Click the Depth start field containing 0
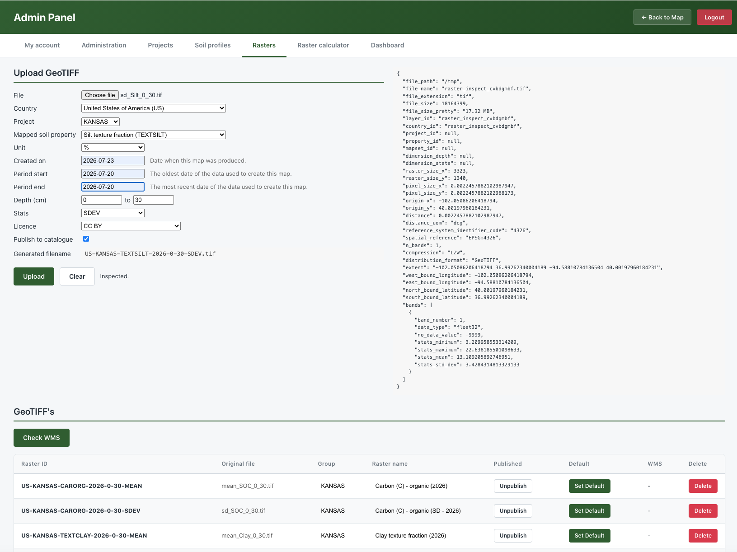Viewport: 737px width, 552px height. click(x=102, y=200)
